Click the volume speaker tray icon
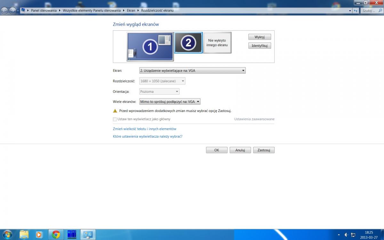 [346, 235]
